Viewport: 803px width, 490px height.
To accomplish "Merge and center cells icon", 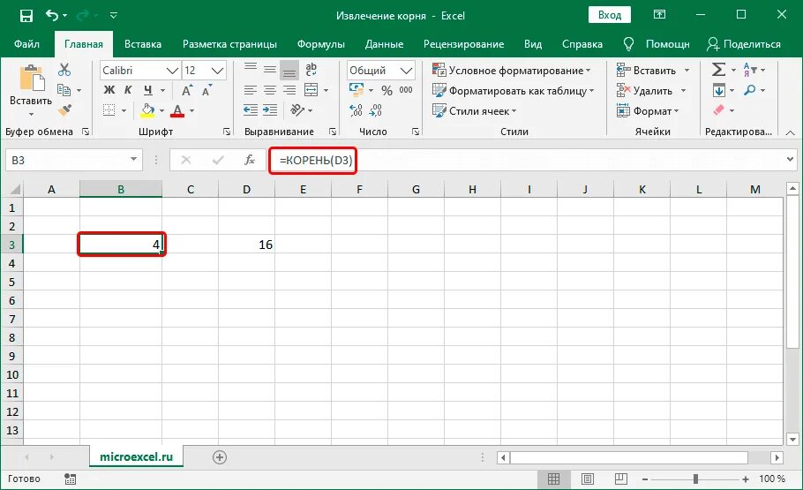I will 311,90.
